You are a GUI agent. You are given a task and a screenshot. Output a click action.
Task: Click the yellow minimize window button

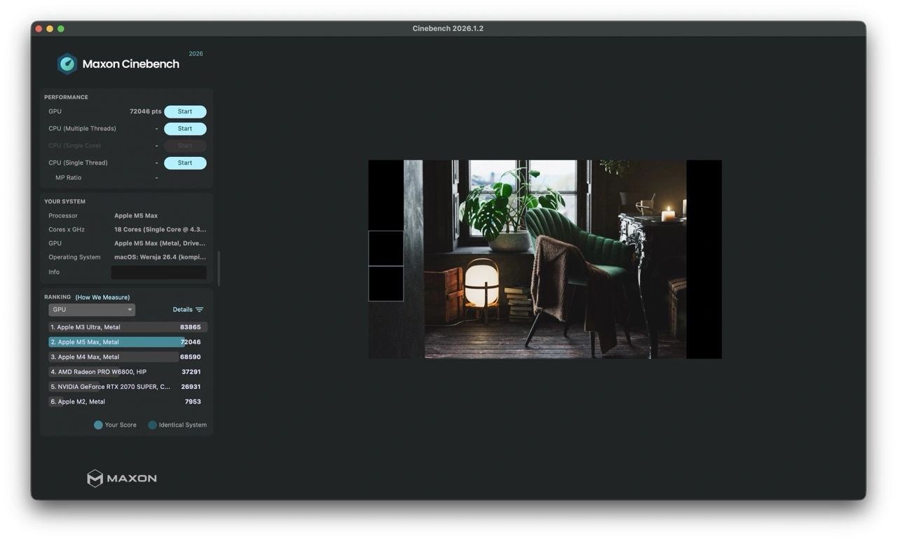[50, 29]
